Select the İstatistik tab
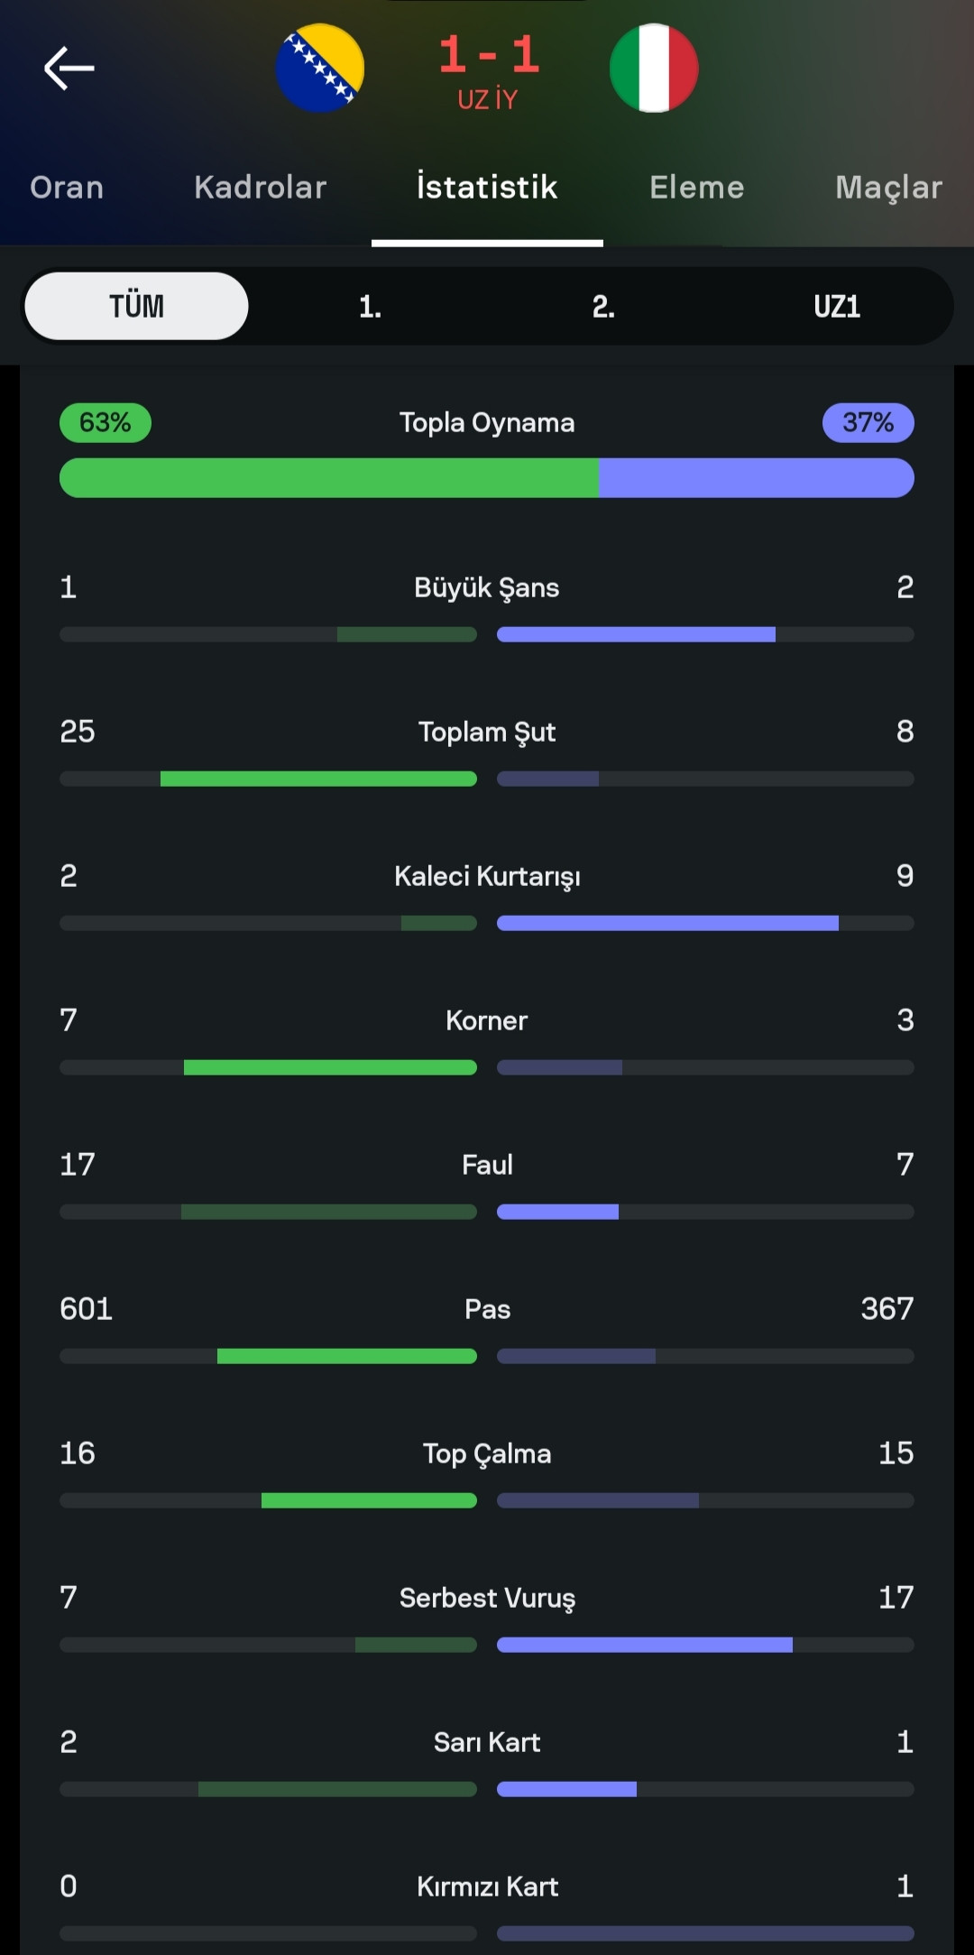 pyautogui.click(x=487, y=188)
